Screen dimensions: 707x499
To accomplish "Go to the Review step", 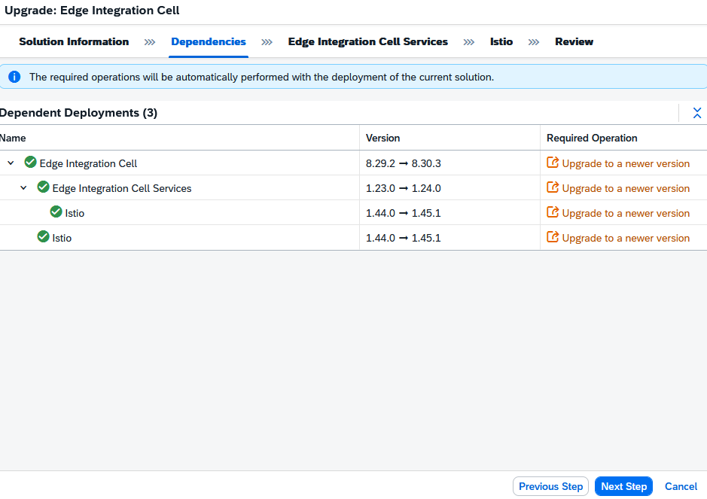I will tap(574, 41).
